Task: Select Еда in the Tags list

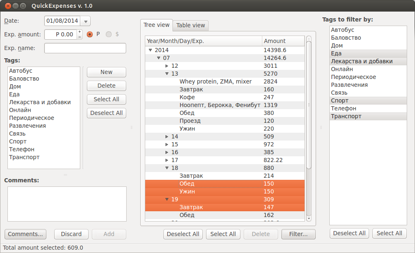Action: [x=44, y=94]
